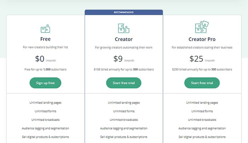Screen dimensions: 248x143
Task: Click 'Free for up to 1,000 subscribers' text
Action: coord(45,69)
